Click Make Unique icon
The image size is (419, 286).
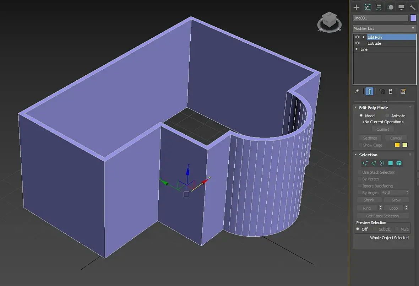(x=382, y=91)
